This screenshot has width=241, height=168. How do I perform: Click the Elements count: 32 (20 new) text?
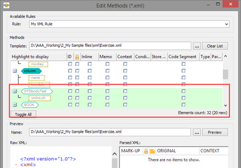point(203,113)
